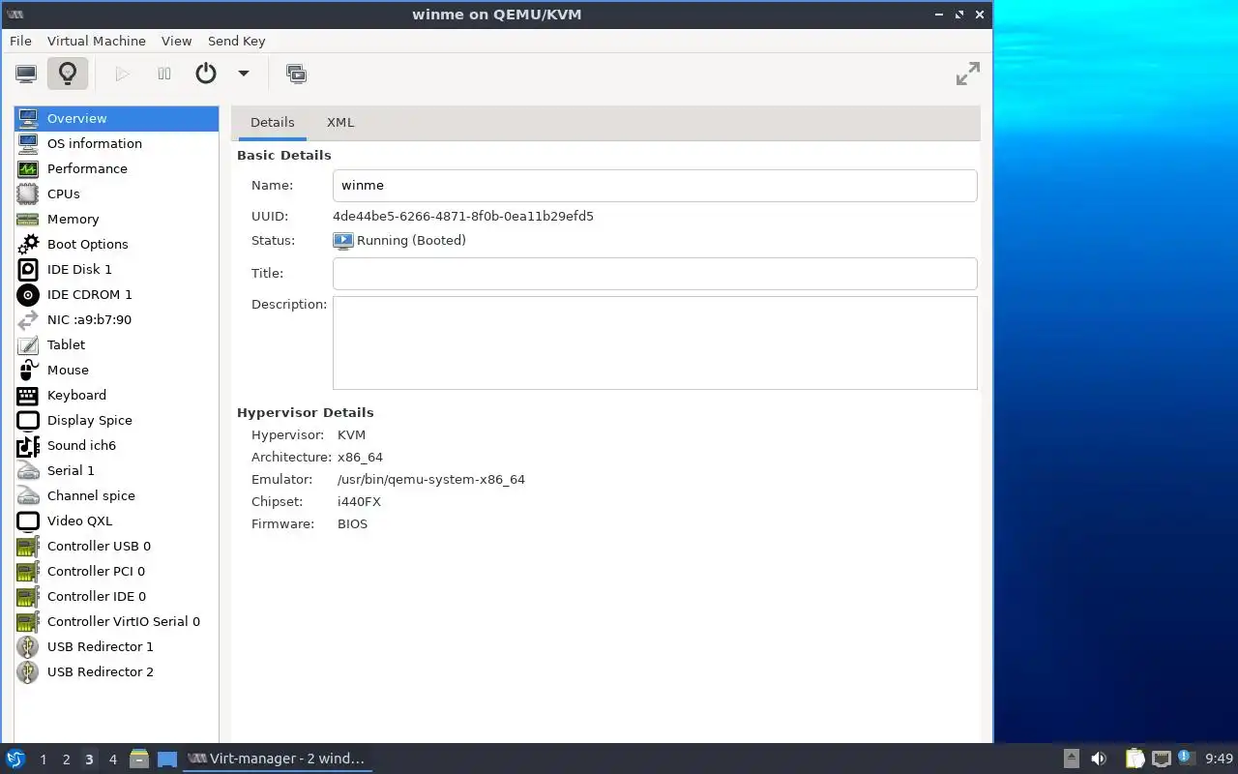Image resolution: width=1238 pixels, height=774 pixels.
Task: Open the manage snapshots view
Action: coord(296,74)
